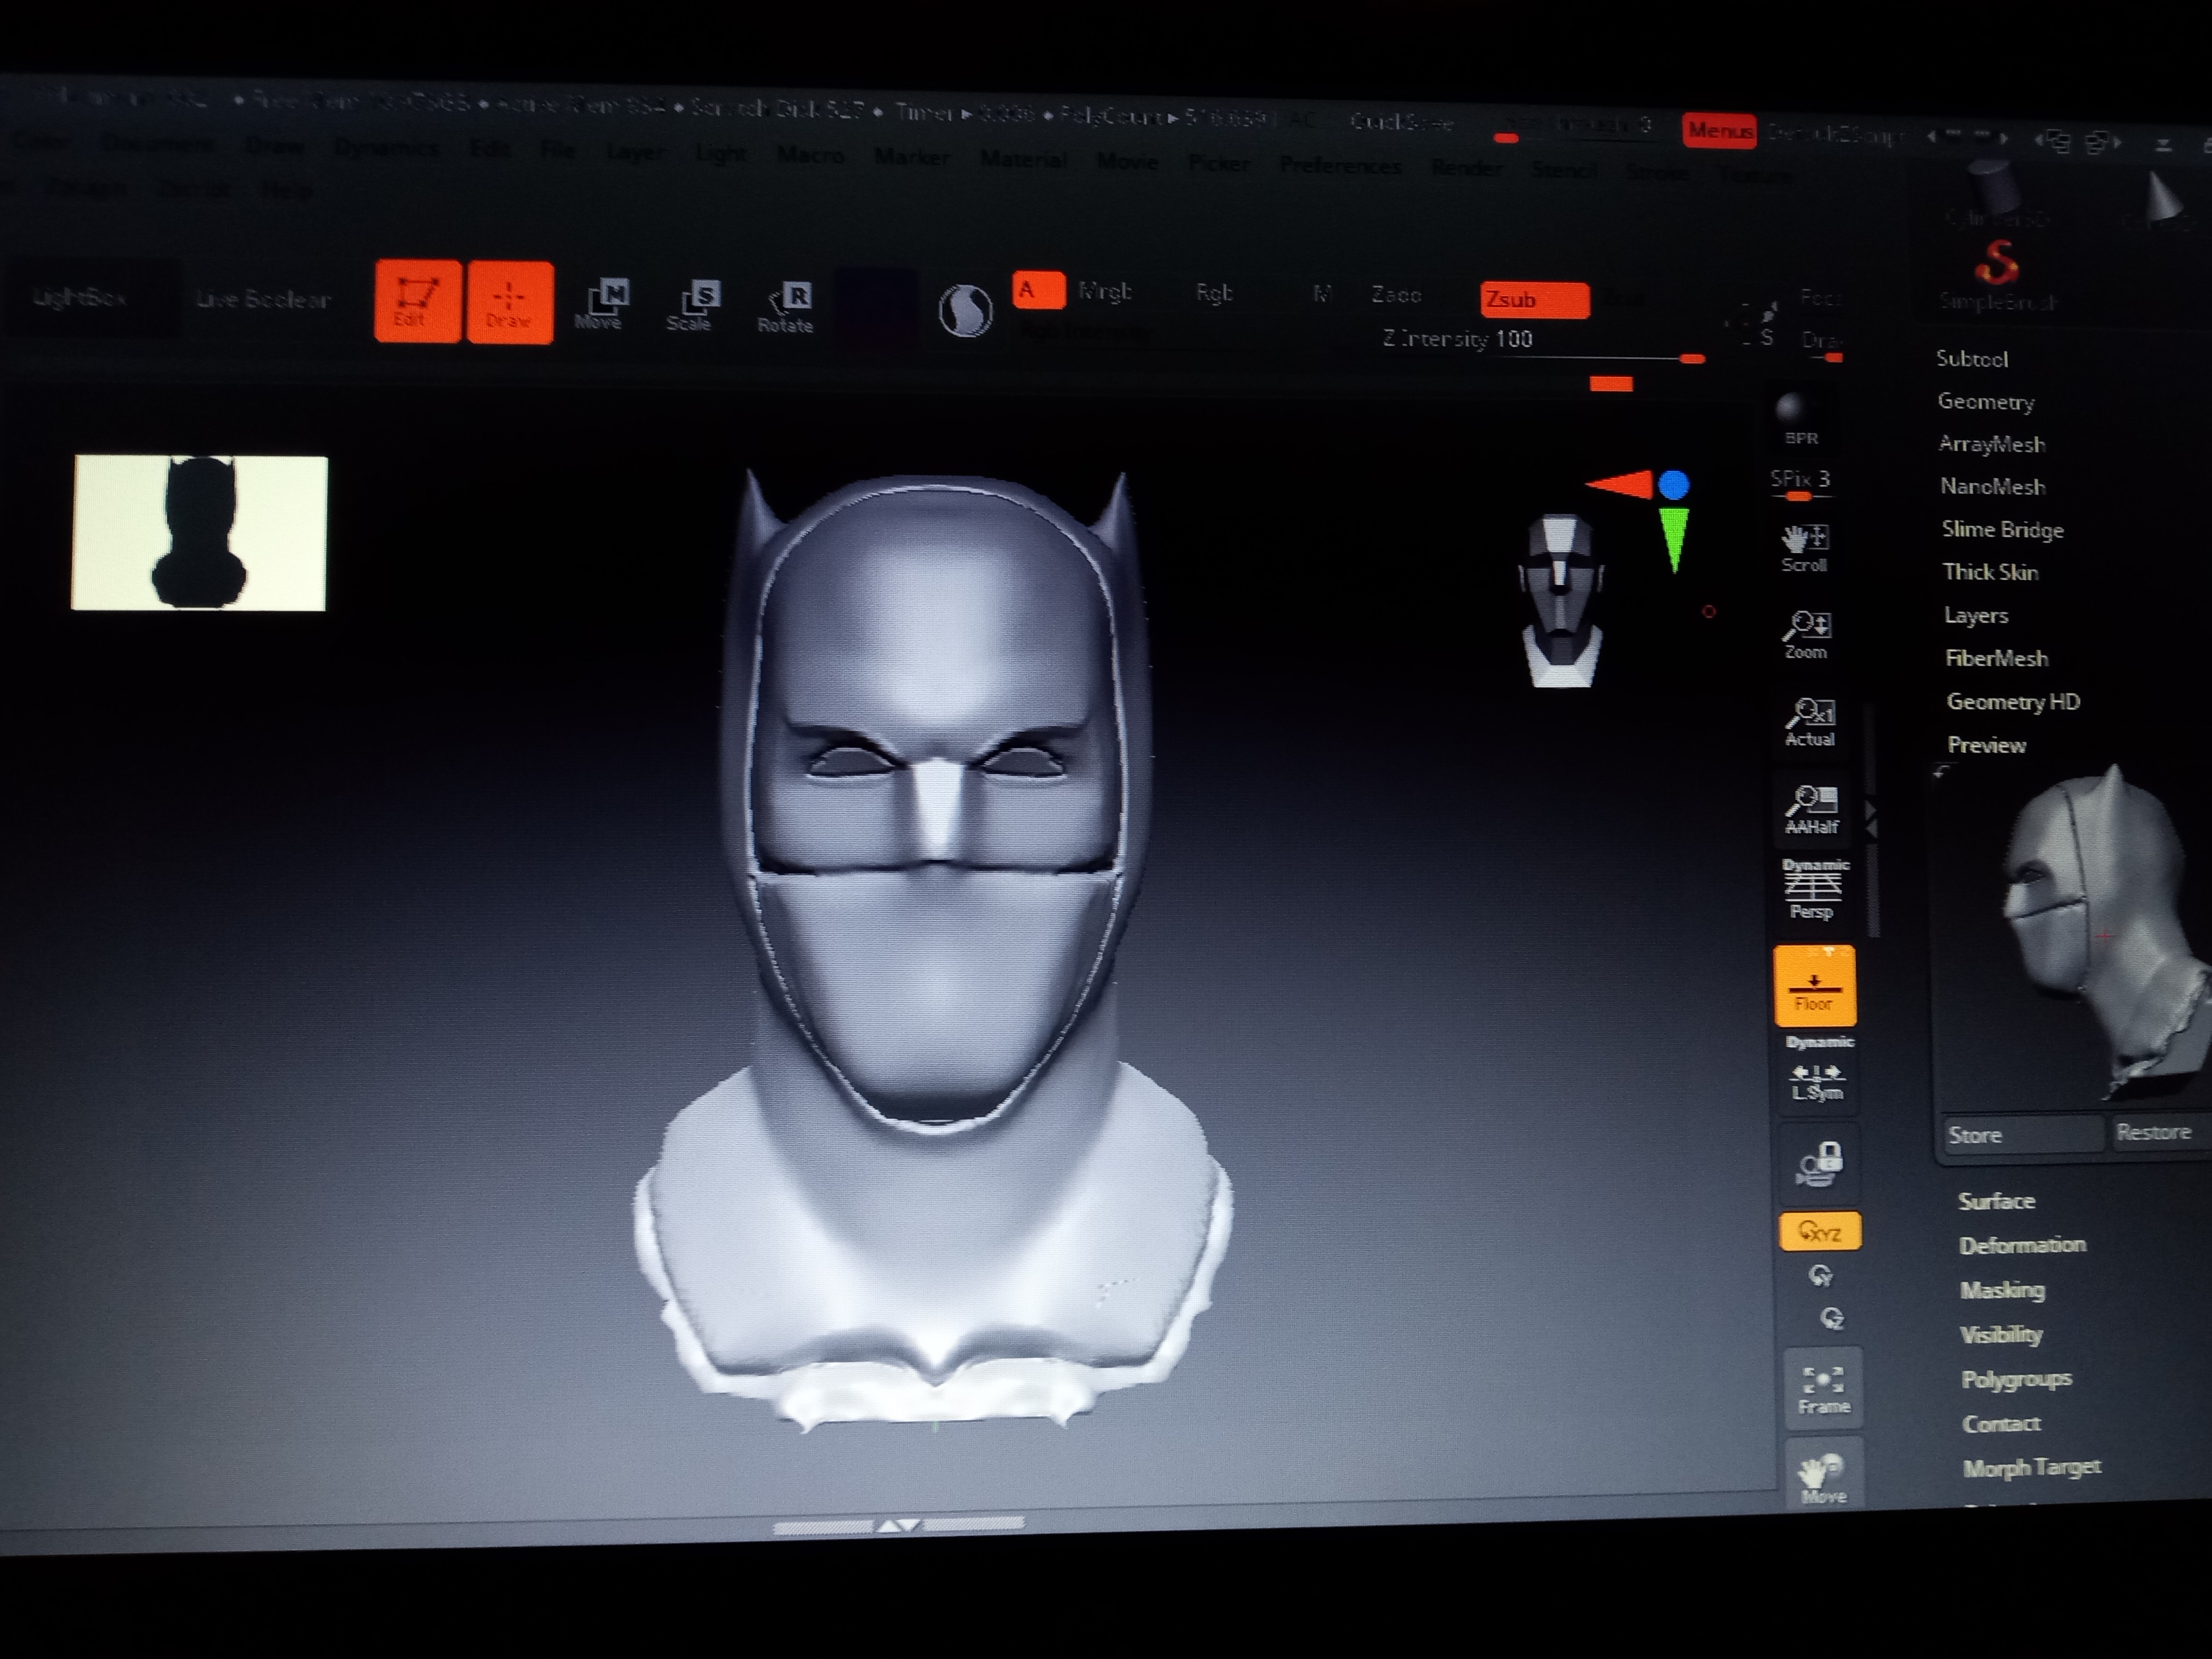Select the Scale transform tool
Viewport: 2212px width, 1659px height.
(x=691, y=306)
